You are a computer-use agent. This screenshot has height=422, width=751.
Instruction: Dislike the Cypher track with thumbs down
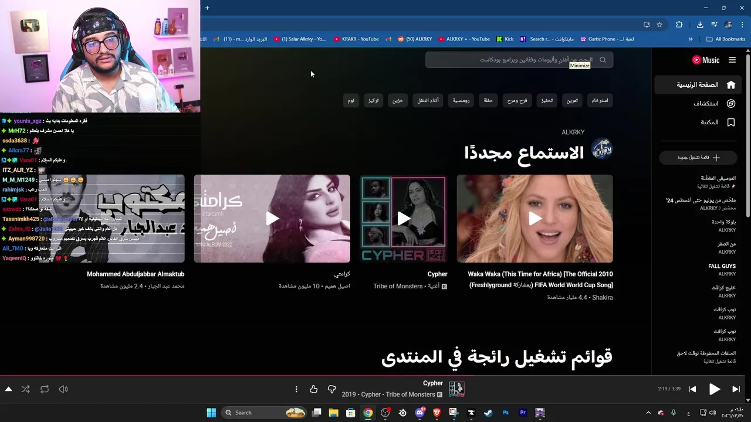[331, 389]
